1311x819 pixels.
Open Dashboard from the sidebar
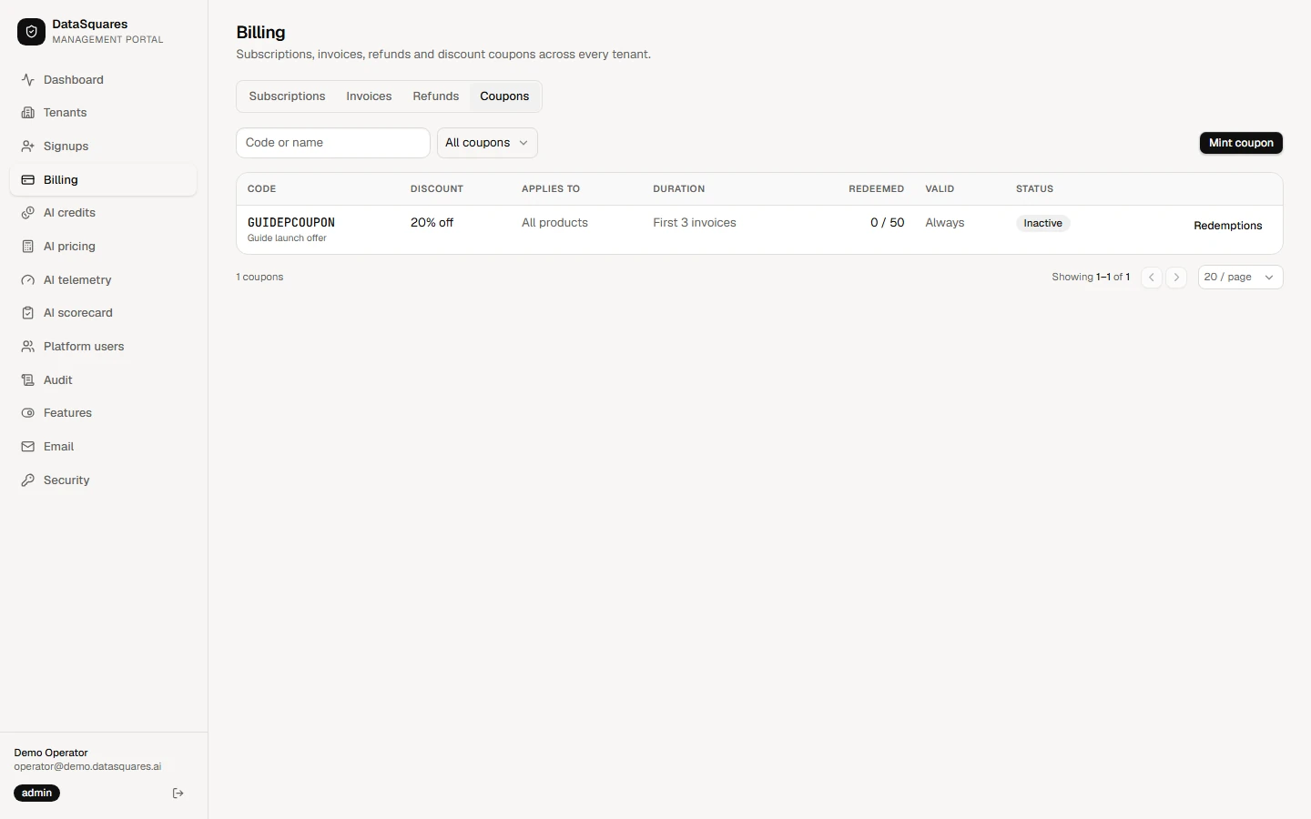click(x=103, y=80)
